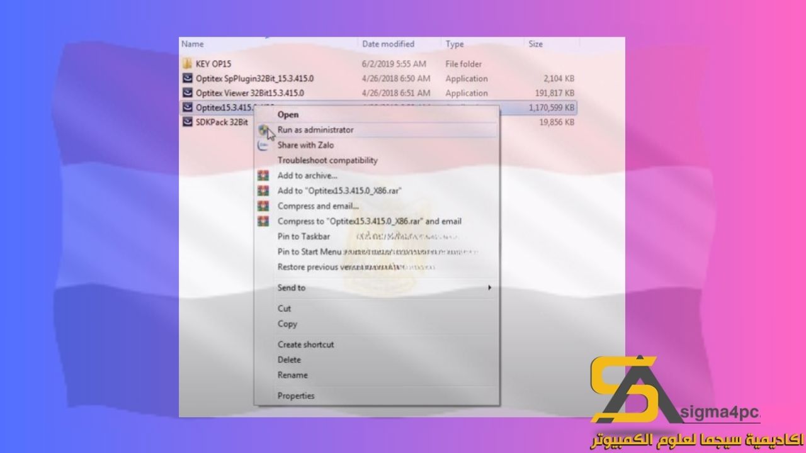Viewport: 806px width, 453px height.
Task: Click the Zalo icon beside Share with Zalo
Action: pyautogui.click(x=263, y=145)
